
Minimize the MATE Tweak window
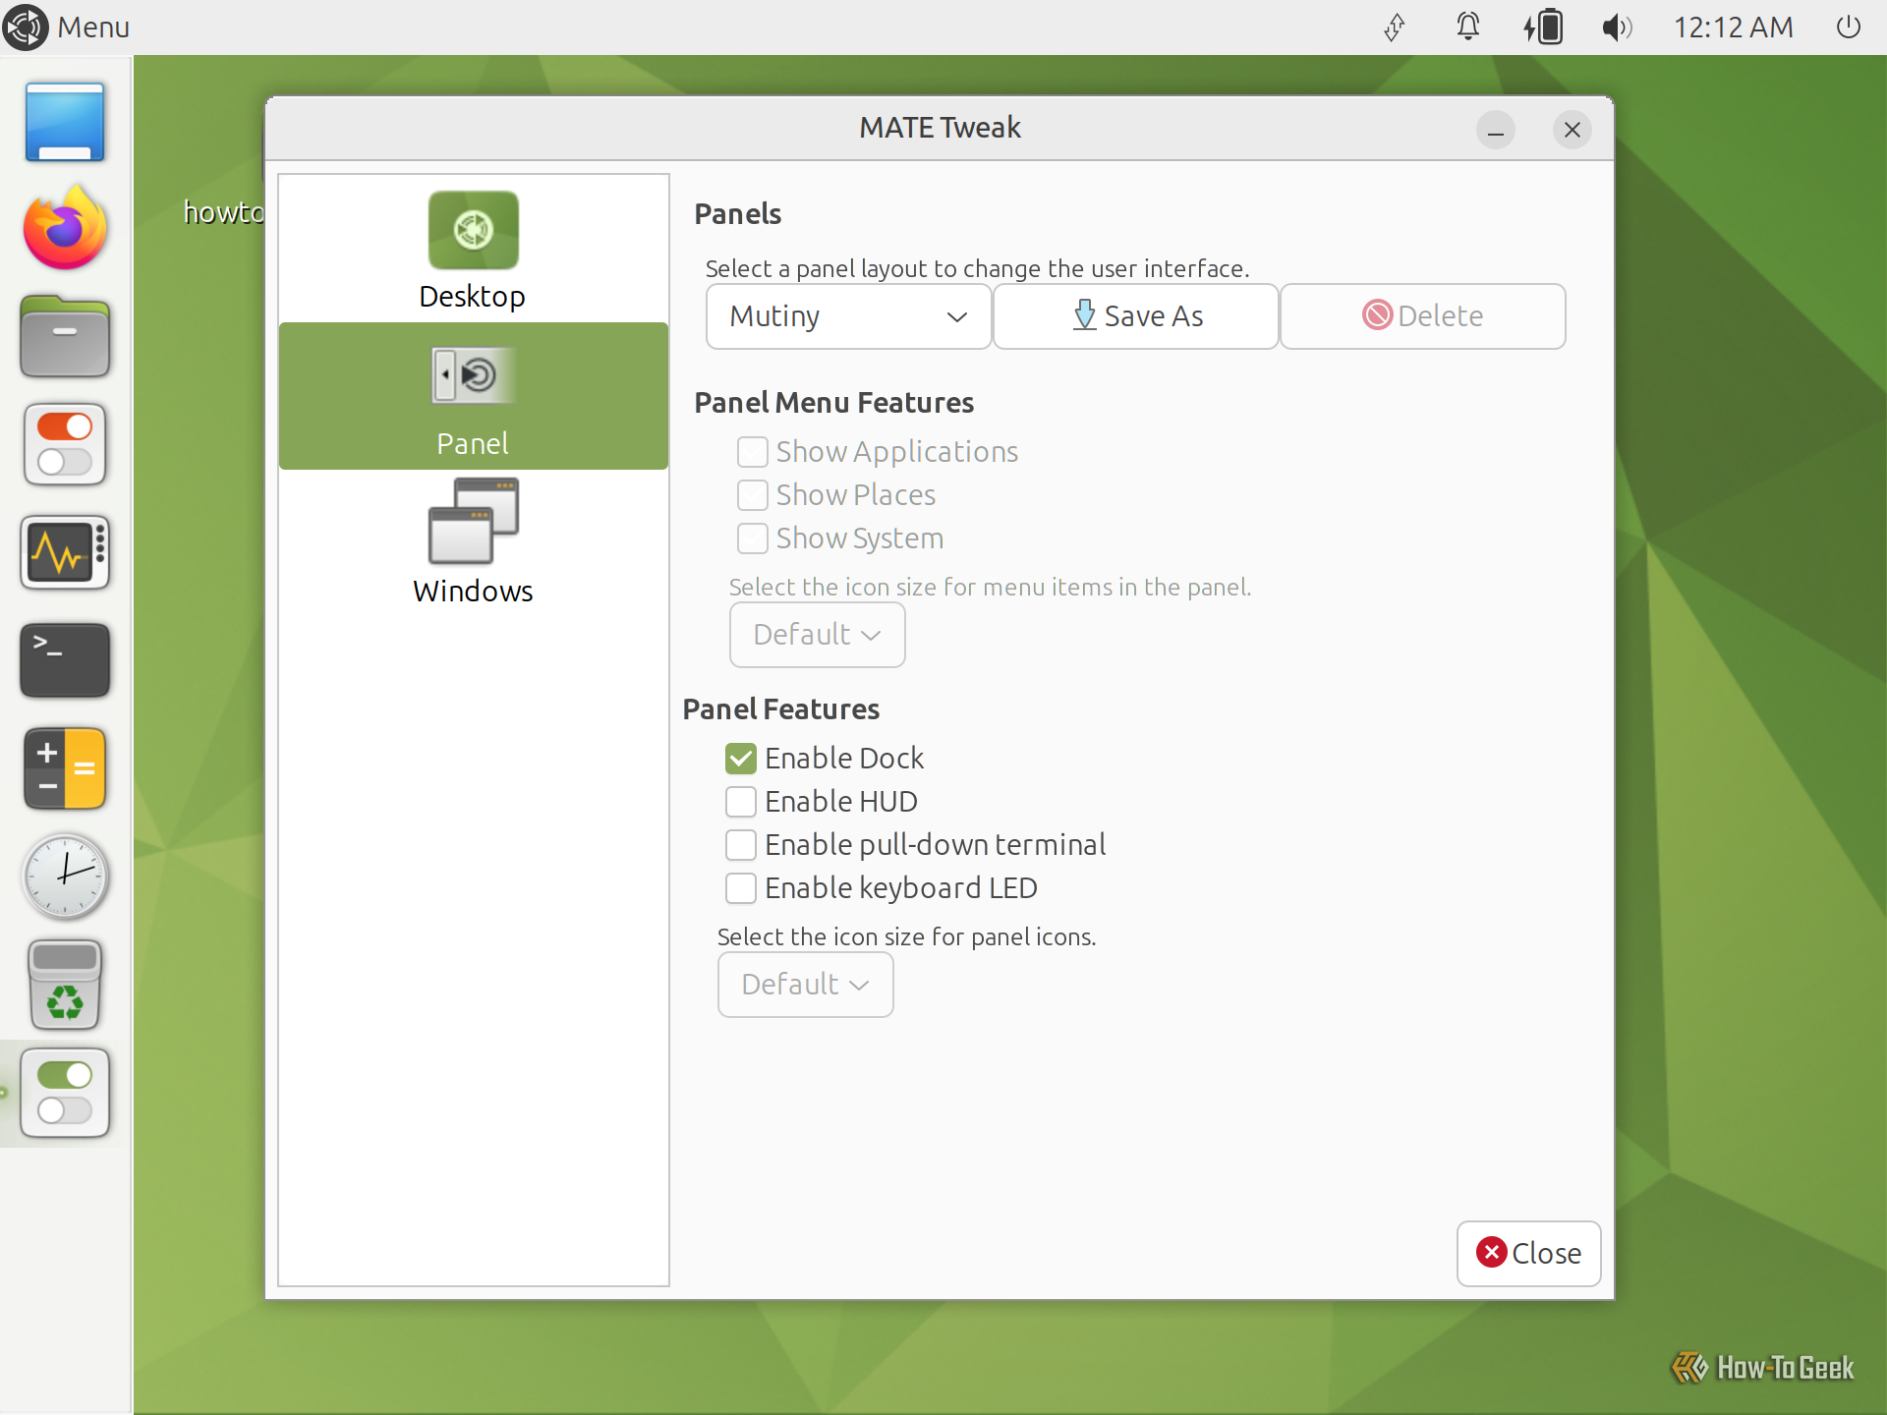click(1496, 130)
